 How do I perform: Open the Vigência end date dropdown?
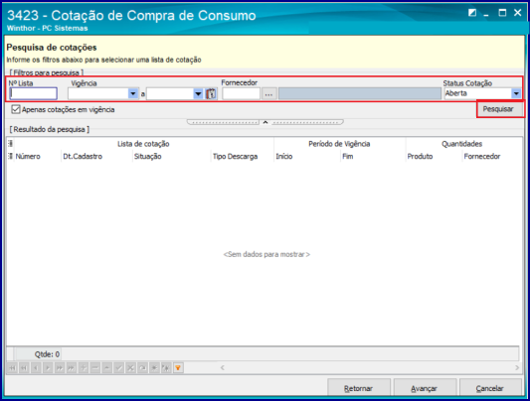tap(198, 93)
